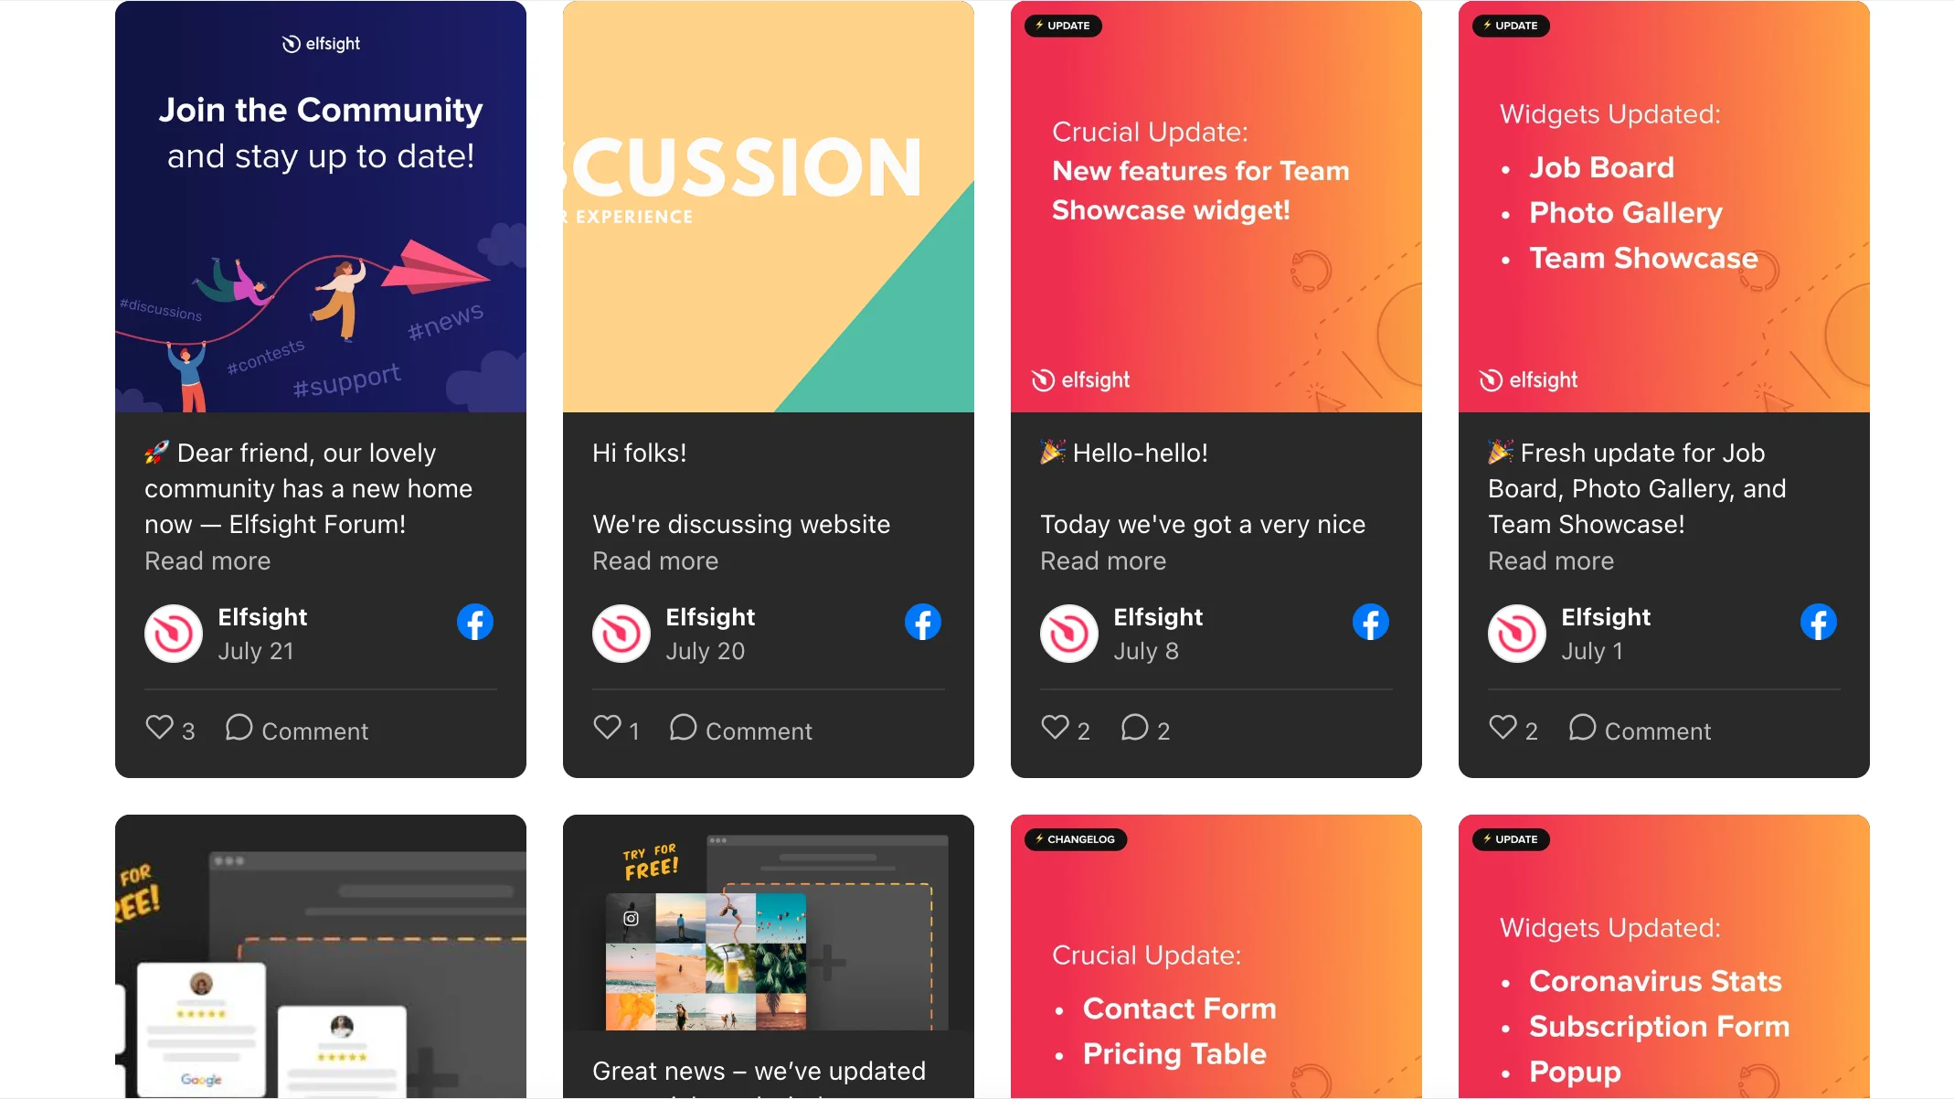This screenshot has height=1099, width=1954.
Task: Click Read more on July 21 community post
Action: click(x=207, y=560)
